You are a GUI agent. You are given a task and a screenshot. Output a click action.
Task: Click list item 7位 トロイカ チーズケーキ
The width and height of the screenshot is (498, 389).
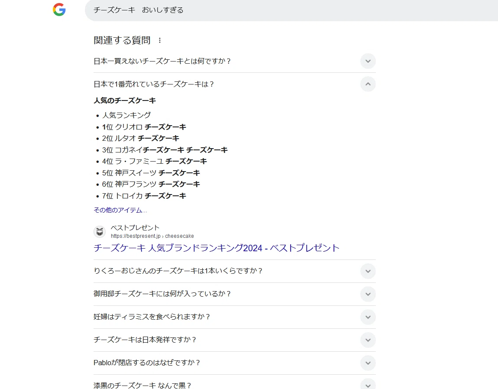click(x=144, y=196)
